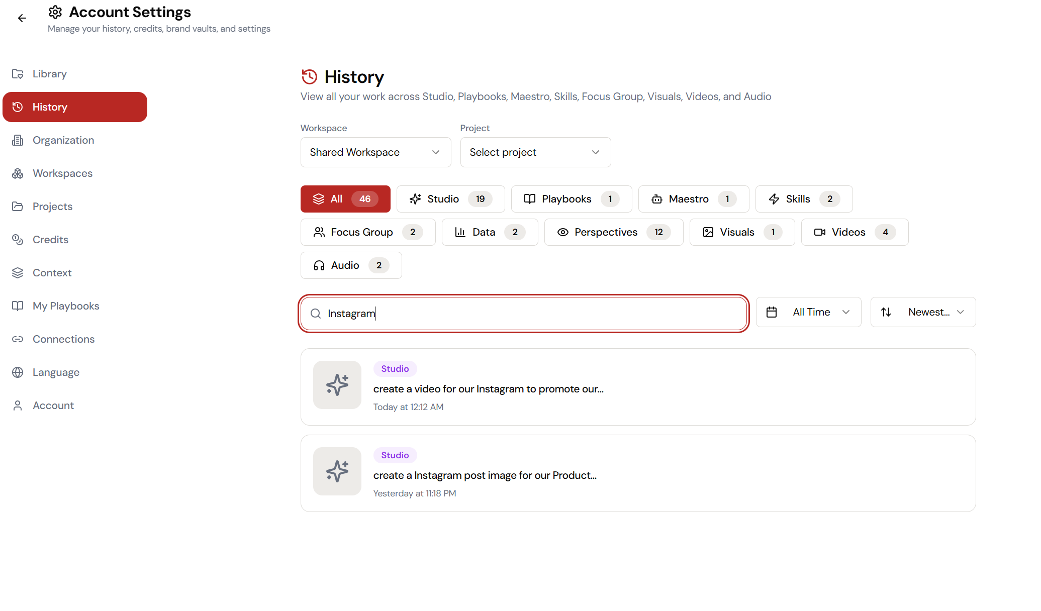The width and height of the screenshot is (1041, 611).
Task: Click the search magnifier icon
Action: click(x=316, y=314)
